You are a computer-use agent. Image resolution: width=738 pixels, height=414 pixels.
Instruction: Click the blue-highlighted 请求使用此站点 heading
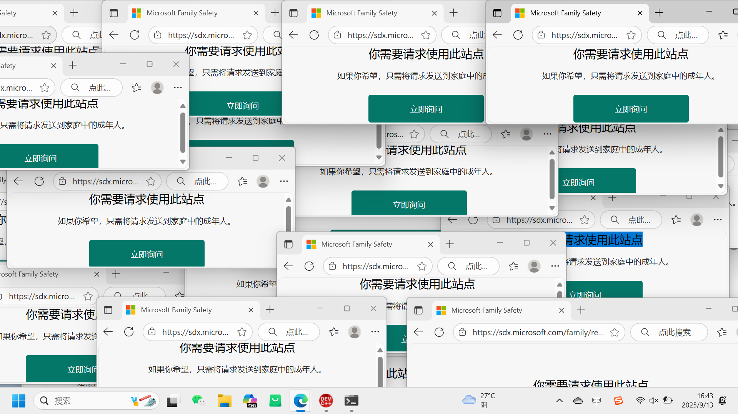[x=604, y=240]
